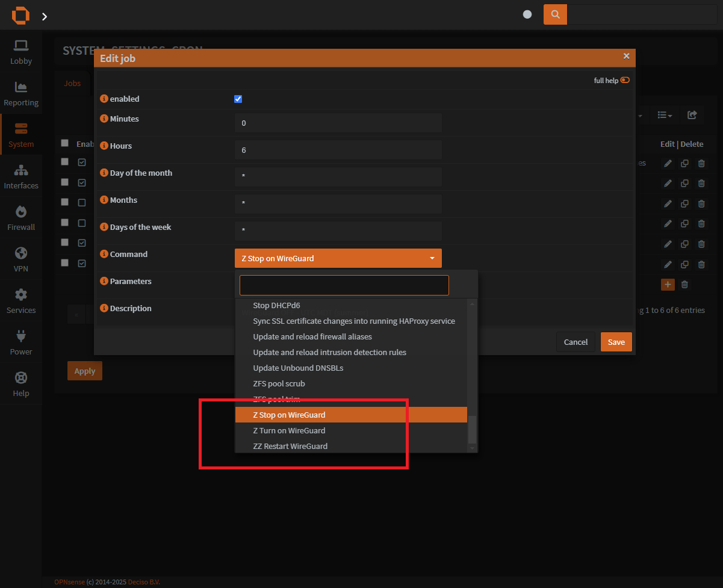Viewport: 723px width, 588px height.
Task: Tick the select-all checkbox in table header
Action: pyautogui.click(x=64, y=143)
